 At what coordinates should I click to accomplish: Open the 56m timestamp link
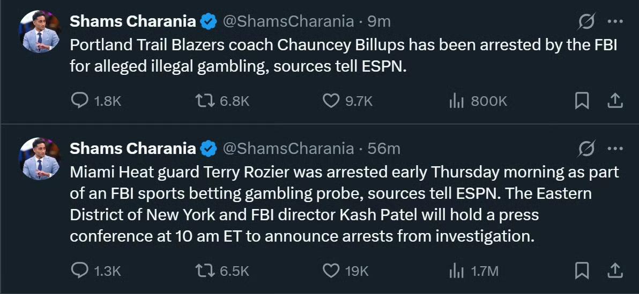coord(384,149)
